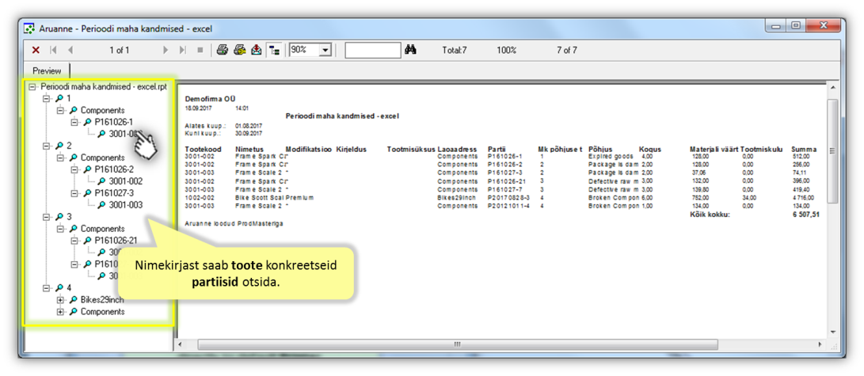Expand Bikes29inch under group 4
Screen dimensions: 864x376
(61, 299)
